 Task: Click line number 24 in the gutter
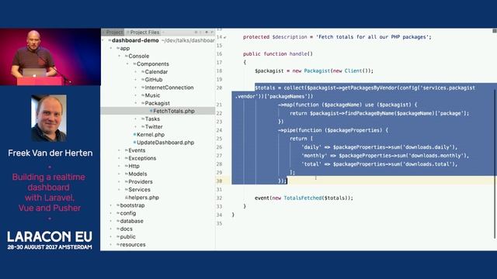[219, 130]
